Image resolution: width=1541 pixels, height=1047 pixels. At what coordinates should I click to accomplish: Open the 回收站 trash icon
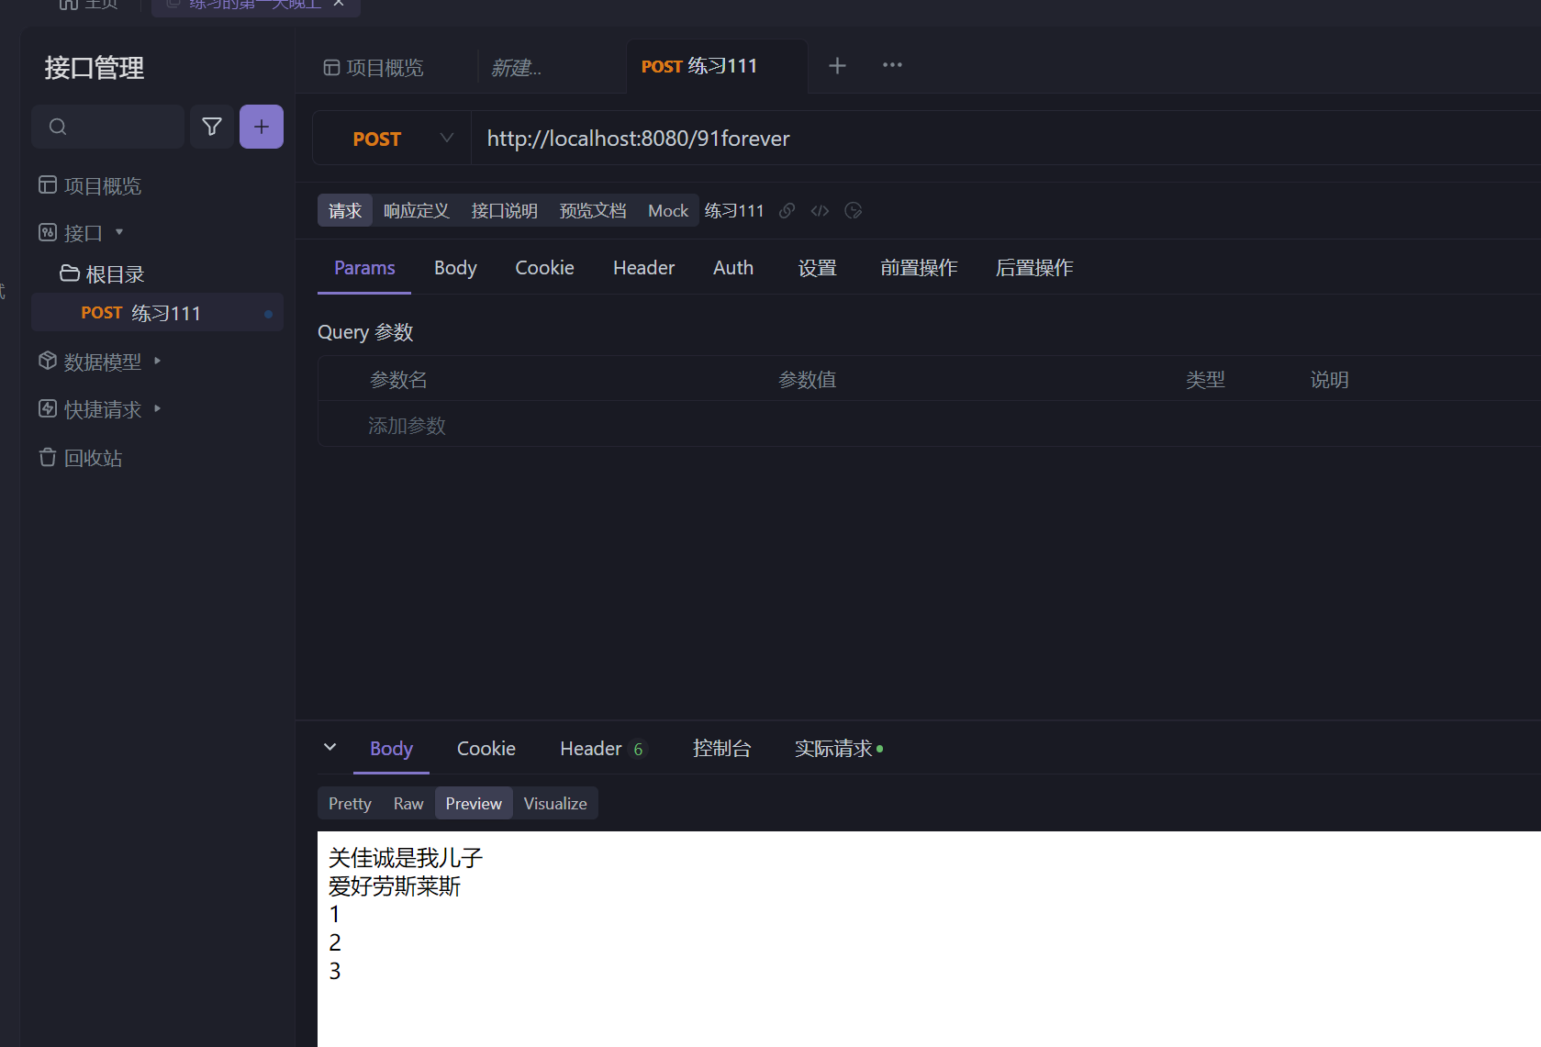(x=48, y=457)
